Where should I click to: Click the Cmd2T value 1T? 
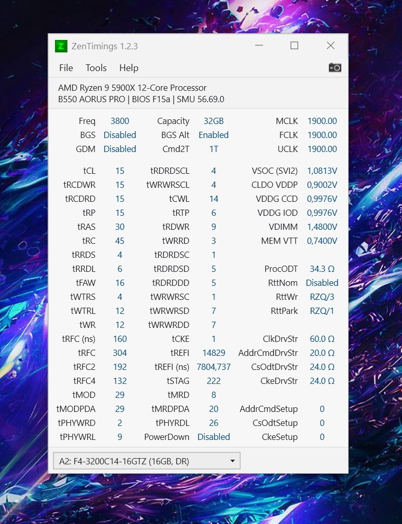point(214,149)
